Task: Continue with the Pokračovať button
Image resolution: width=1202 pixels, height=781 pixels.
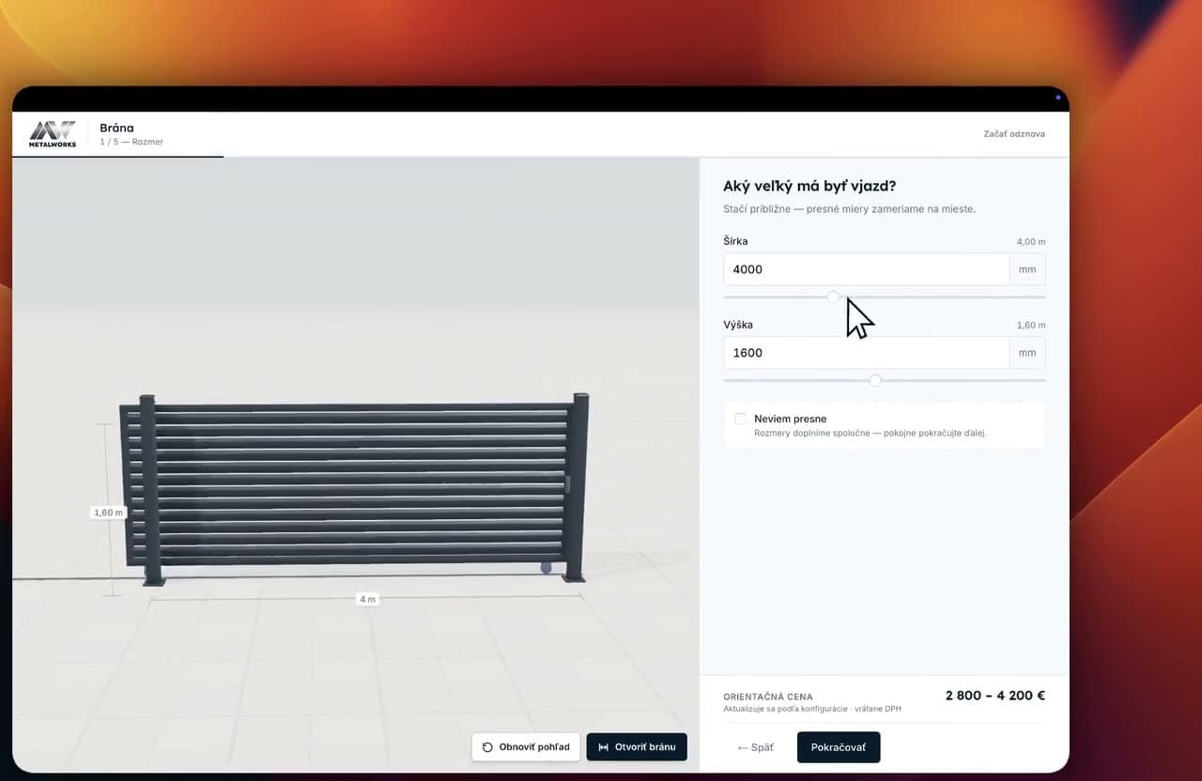Action: [839, 747]
